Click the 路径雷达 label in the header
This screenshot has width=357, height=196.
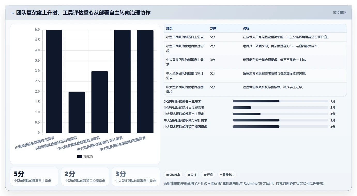point(339,12)
